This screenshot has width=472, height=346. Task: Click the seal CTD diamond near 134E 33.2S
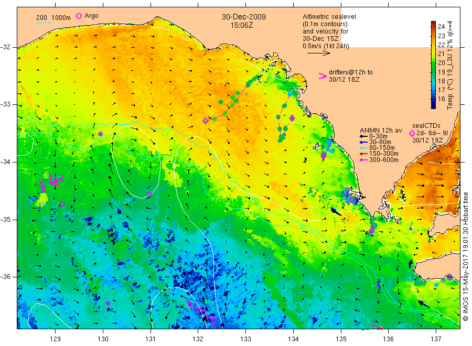point(292,118)
